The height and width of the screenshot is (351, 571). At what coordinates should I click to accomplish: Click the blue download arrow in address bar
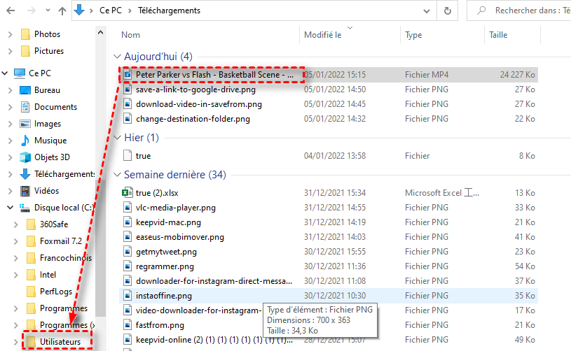(x=79, y=10)
